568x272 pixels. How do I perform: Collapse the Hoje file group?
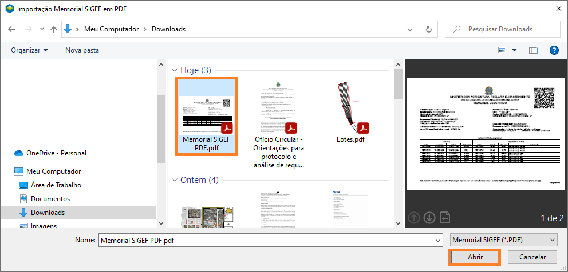click(x=175, y=70)
